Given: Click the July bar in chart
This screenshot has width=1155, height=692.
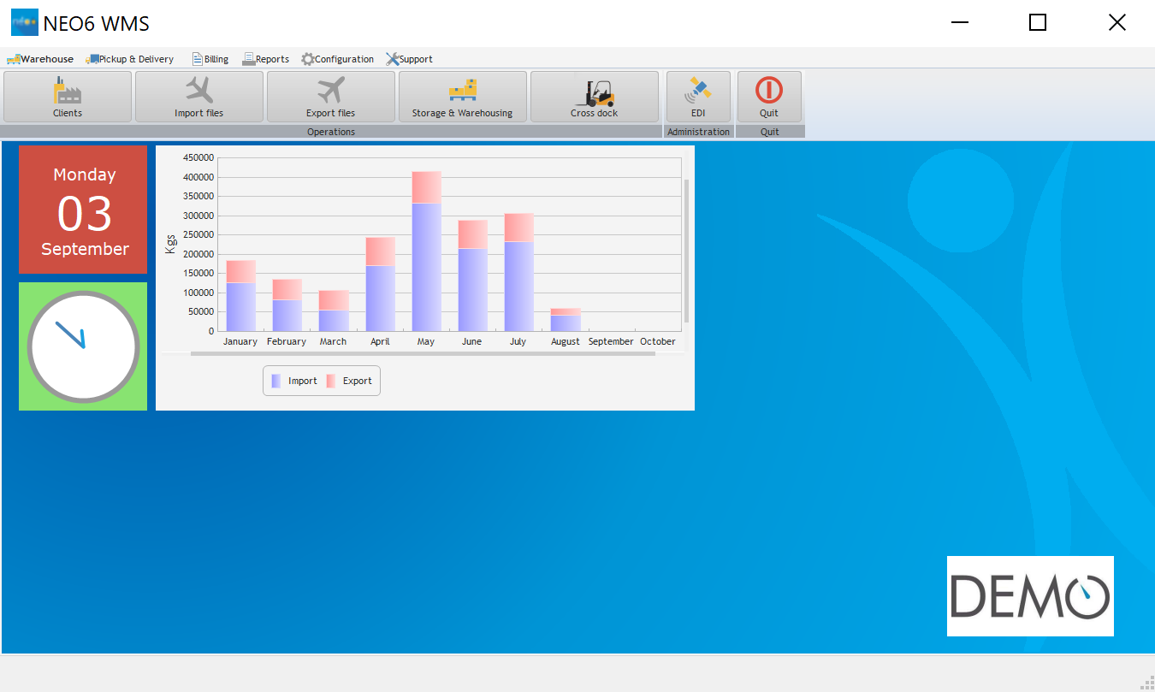Looking at the screenshot, I should (519, 272).
